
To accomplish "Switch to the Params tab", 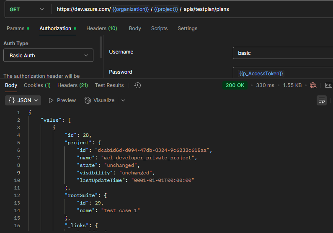I will 18,28.
